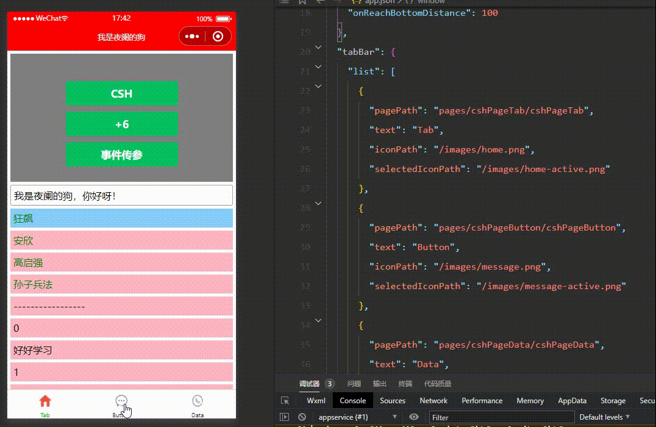Image resolution: width=656 pixels, height=427 pixels.
Task: Open the mini program three-dots menu
Action: click(x=192, y=37)
